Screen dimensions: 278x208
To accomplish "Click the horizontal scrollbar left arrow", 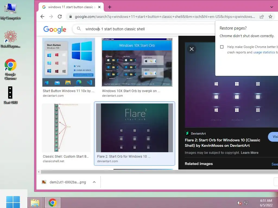I will tap(39, 172).
